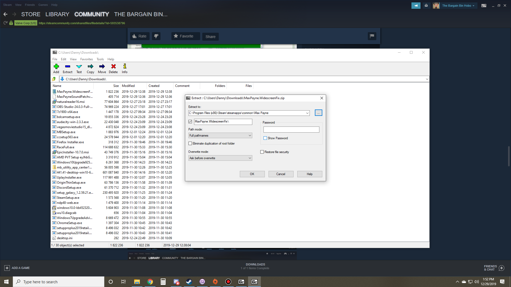Click the Extract toolbar icon
Image resolution: width=511 pixels, height=287 pixels.
(x=68, y=66)
